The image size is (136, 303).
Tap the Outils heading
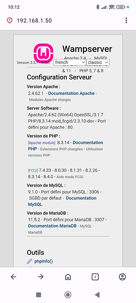click(36, 252)
